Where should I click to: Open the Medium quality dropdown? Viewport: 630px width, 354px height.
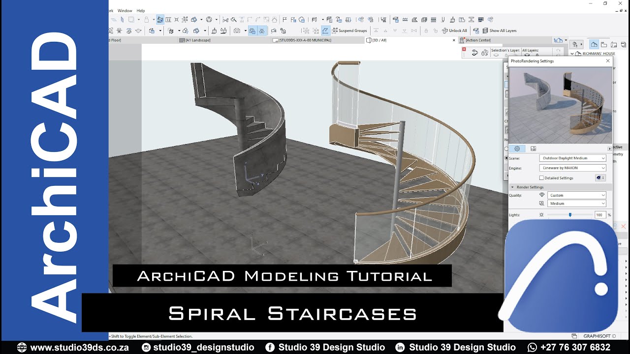click(577, 204)
